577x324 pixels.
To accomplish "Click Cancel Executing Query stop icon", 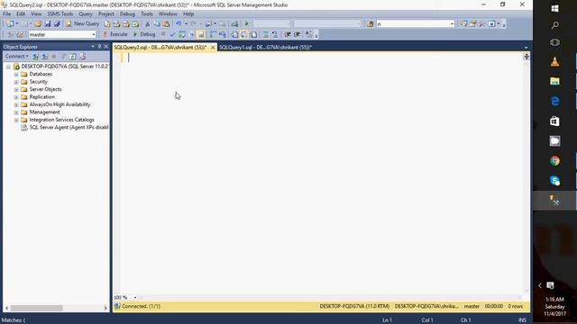I will (163, 34).
